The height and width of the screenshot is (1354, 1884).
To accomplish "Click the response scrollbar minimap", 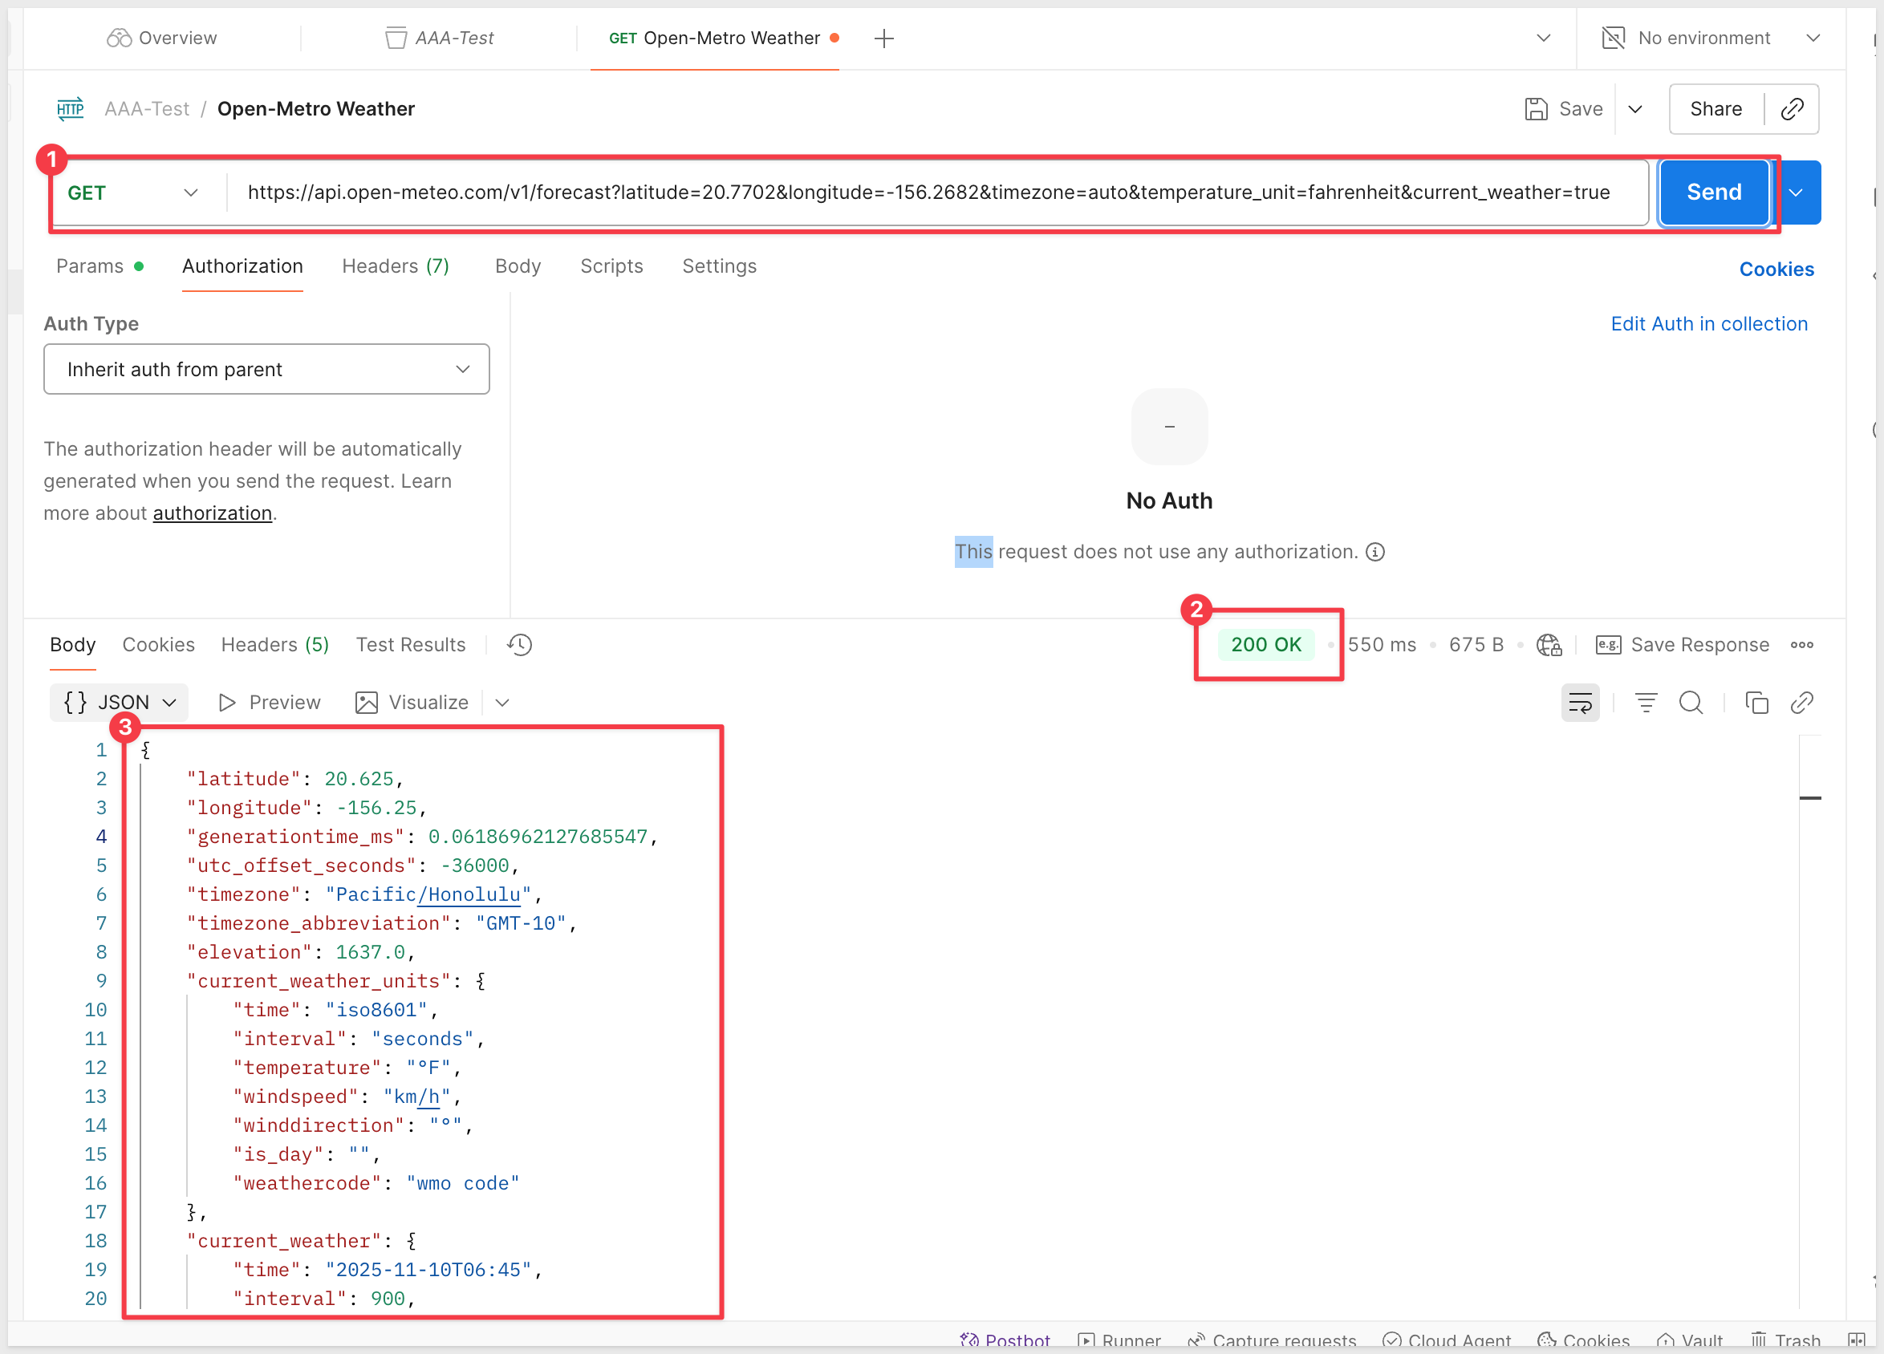I will (1810, 798).
